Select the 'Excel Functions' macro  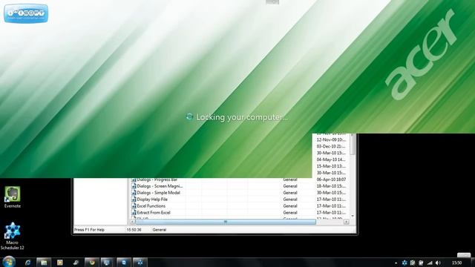[151, 206]
